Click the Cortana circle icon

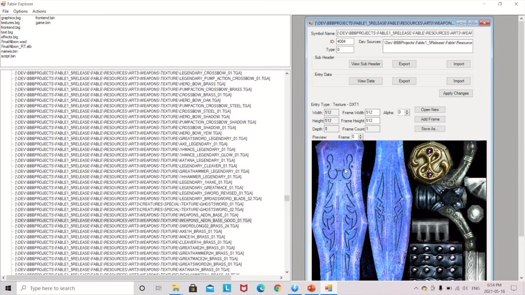142,288
